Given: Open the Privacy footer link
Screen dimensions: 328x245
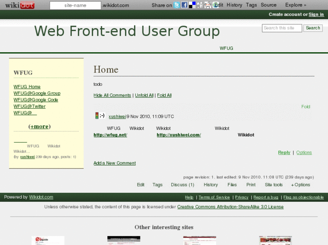Looking at the screenshot, I should 242,197.
